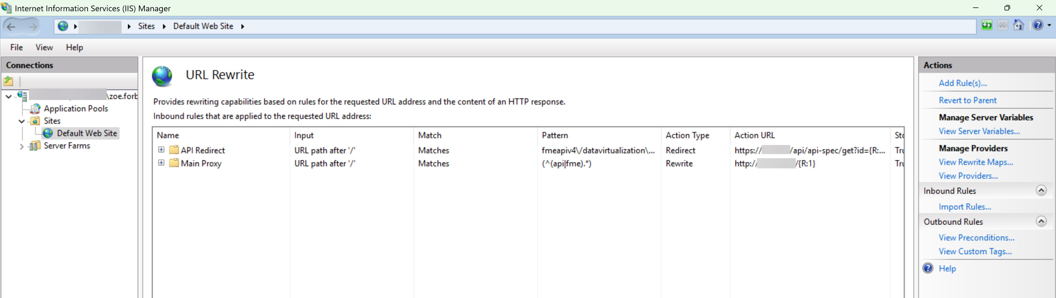Open breadcrumb arrow after Sites
The width and height of the screenshot is (1056, 298).
point(164,27)
